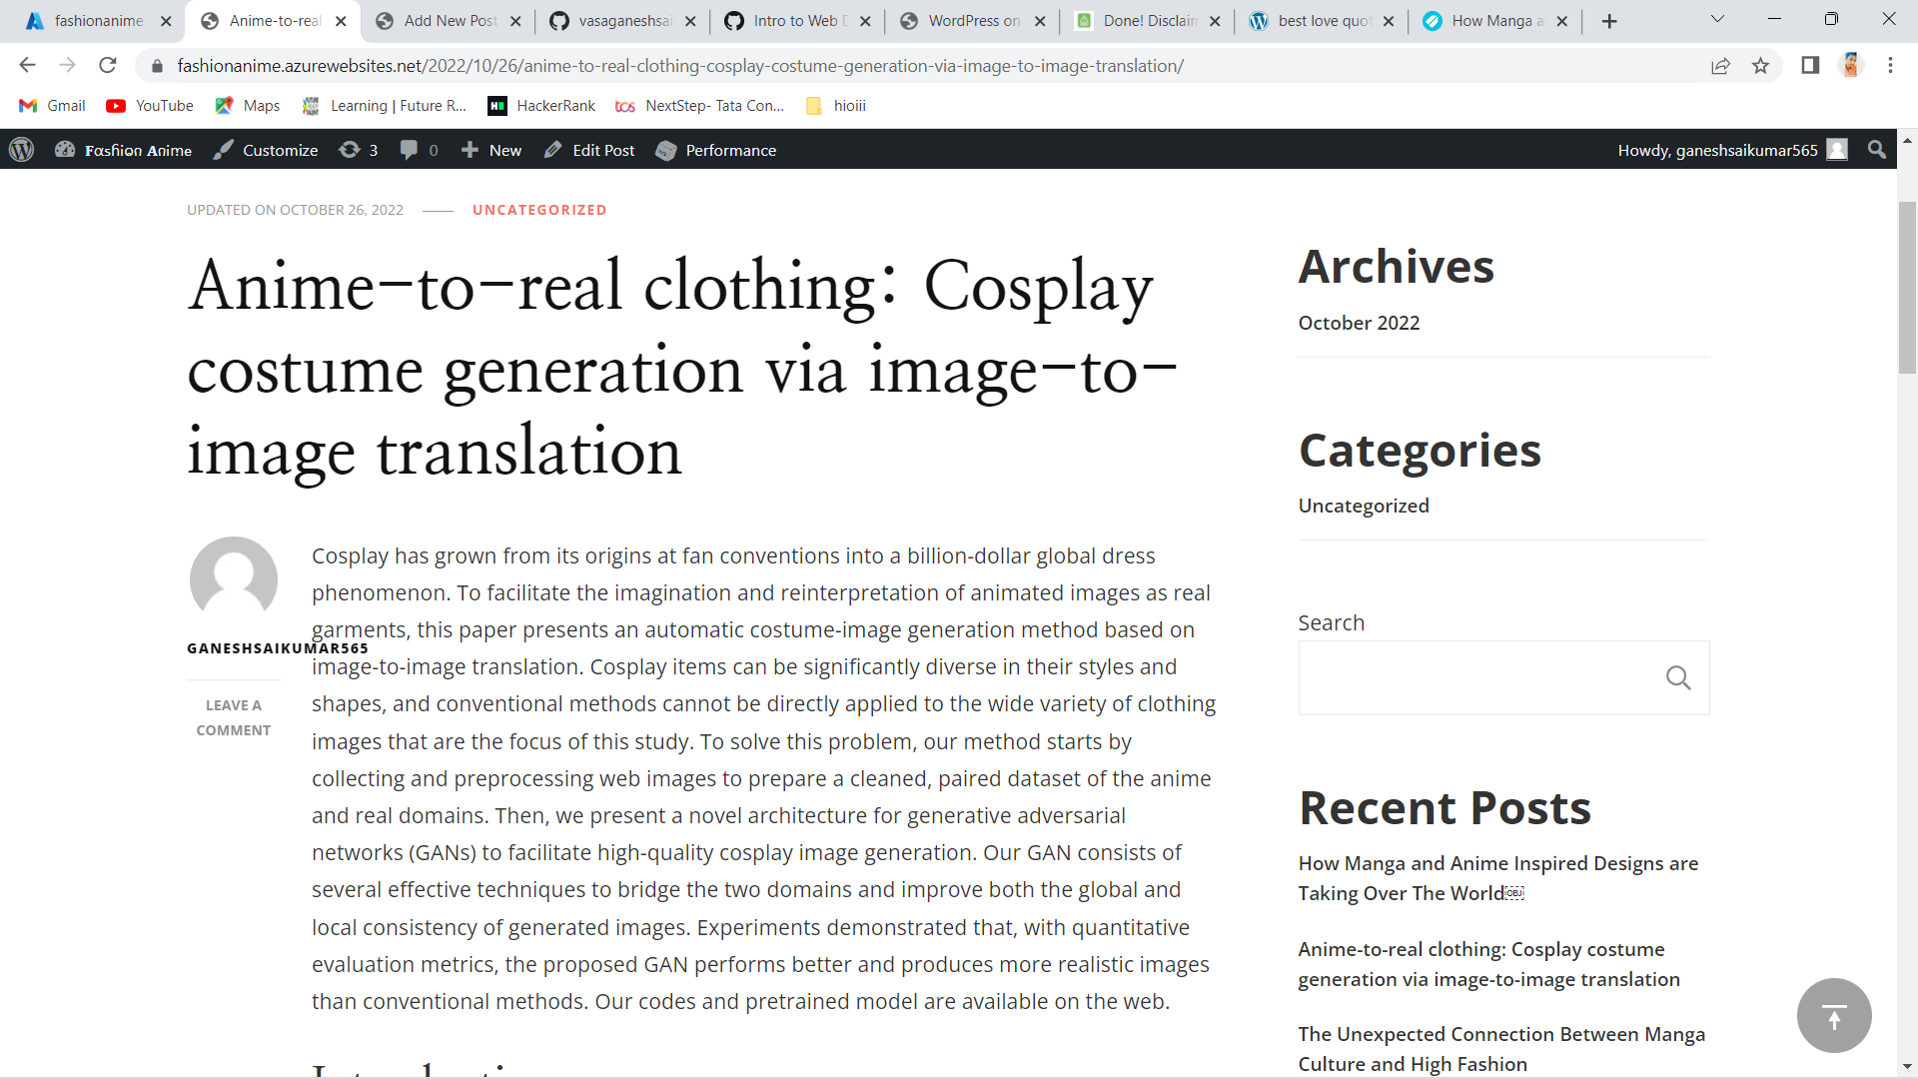
Task: Open the search magnifier in the admin bar
Action: 1876,150
